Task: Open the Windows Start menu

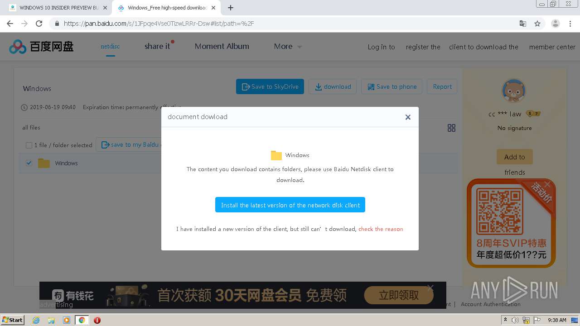Action: (x=13, y=320)
